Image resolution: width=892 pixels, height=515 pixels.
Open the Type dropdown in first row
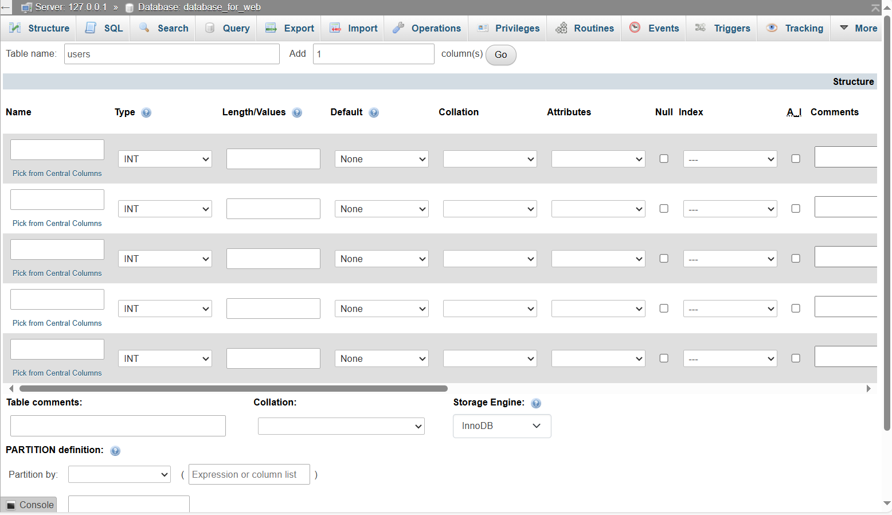pyautogui.click(x=165, y=159)
